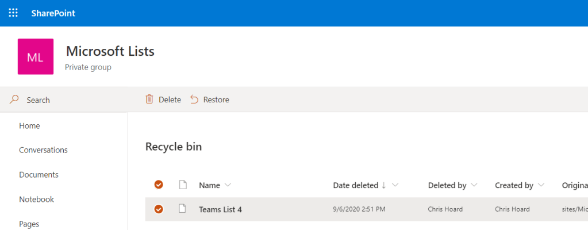588x230 pixels.
Task: Click the Teams List 4 file icon
Action: pos(183,209)
